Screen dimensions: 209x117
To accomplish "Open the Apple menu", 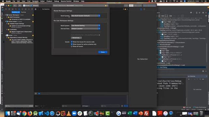I will [3, 1].
